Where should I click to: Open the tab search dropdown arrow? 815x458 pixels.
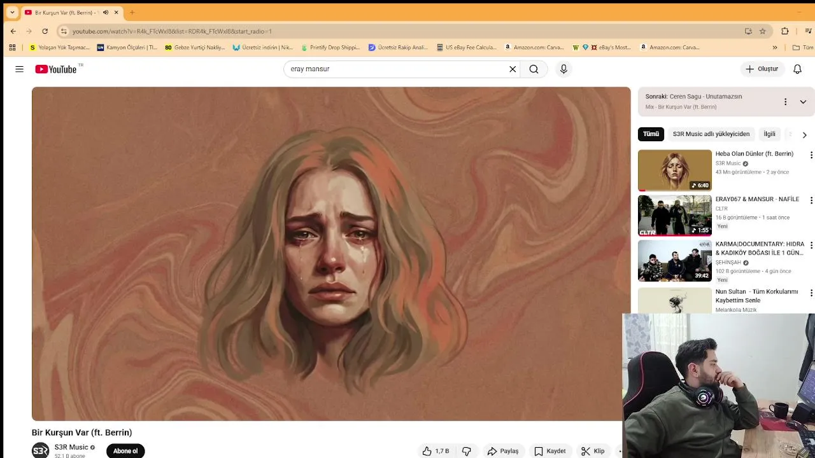tap(12, 12)
